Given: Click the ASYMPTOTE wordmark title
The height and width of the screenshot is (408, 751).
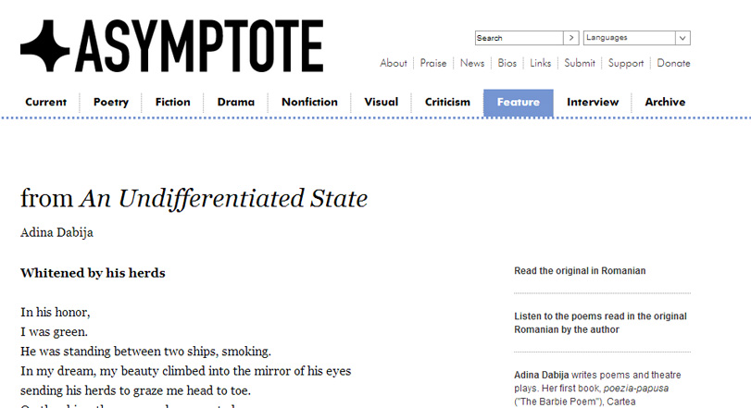Looking at the screenshot, I should coord(199,46).
